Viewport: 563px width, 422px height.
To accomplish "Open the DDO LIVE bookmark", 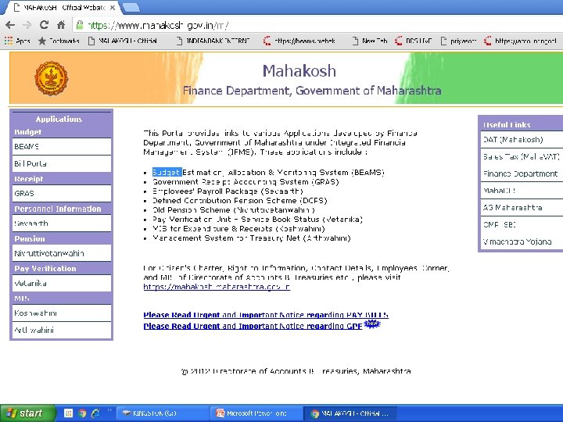I will 414,41.
